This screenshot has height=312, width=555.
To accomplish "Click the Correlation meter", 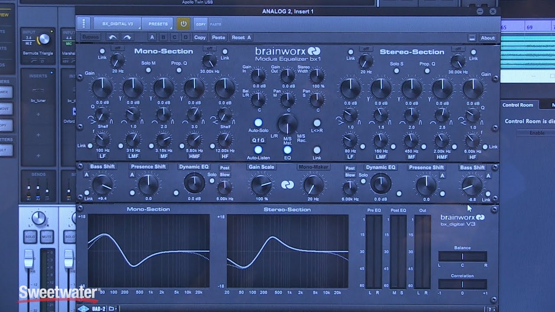I will (462, 284).
